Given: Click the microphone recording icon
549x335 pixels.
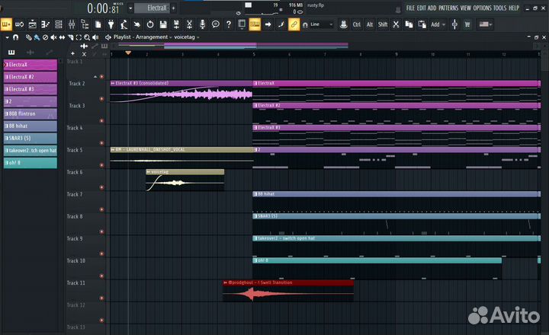Looking at the screenshot, I should [x=203, y=24].
